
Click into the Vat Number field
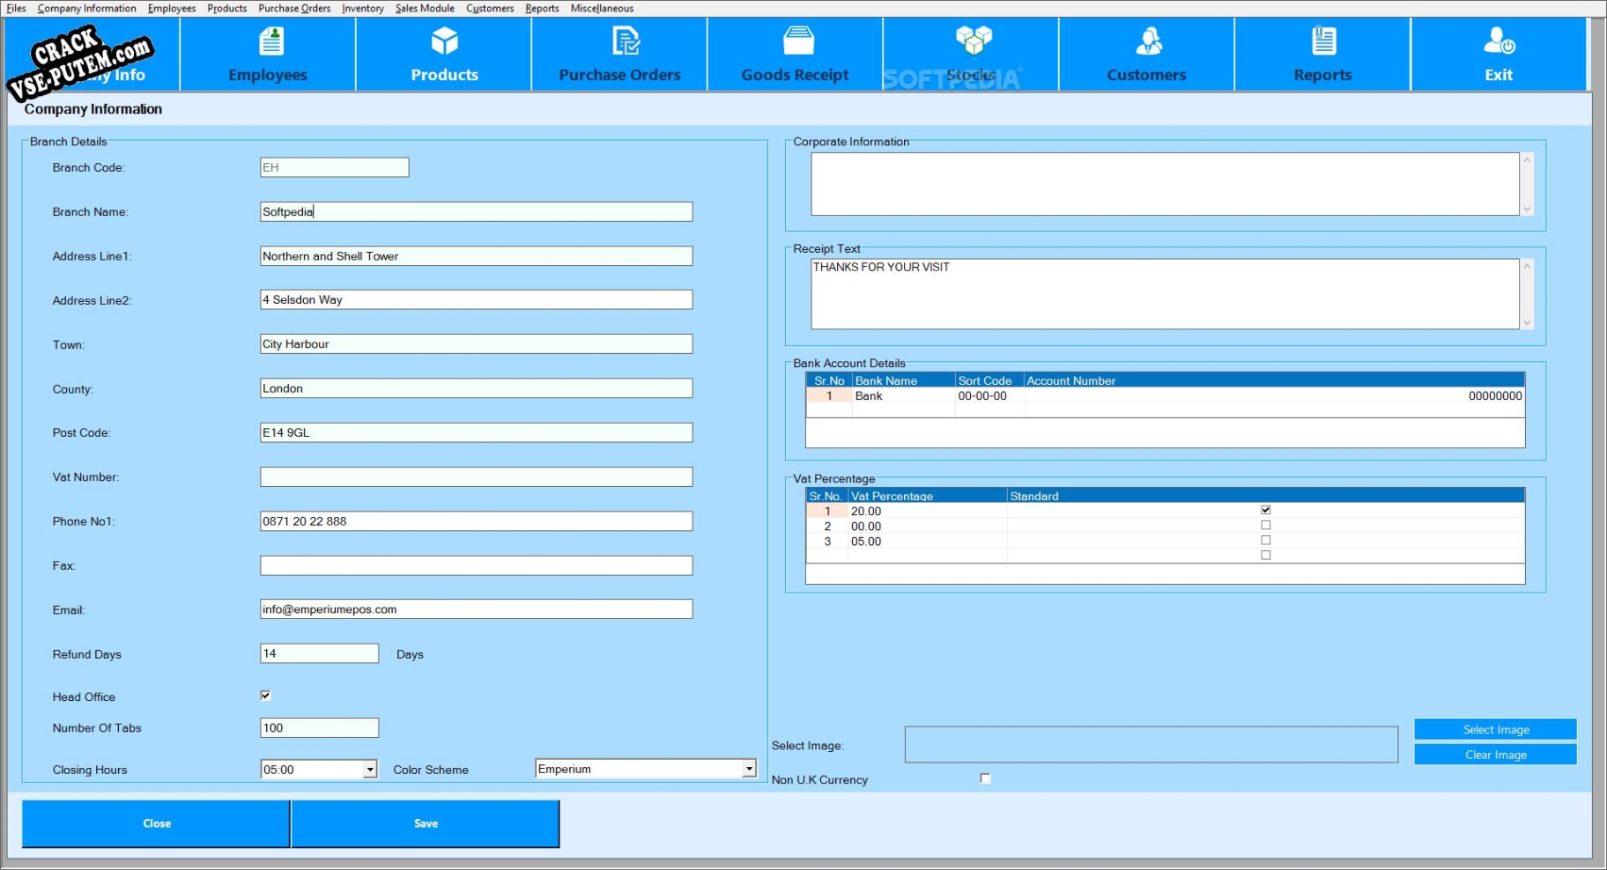[x=476, y=477]
